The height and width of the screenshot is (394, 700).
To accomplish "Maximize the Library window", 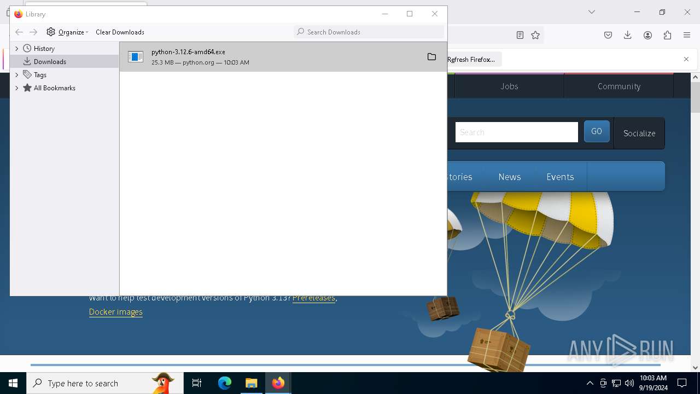I will click(410, 14).
